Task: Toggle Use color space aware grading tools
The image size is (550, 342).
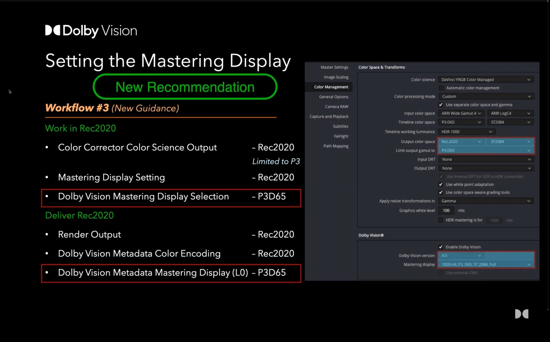Action: (441, 192)
